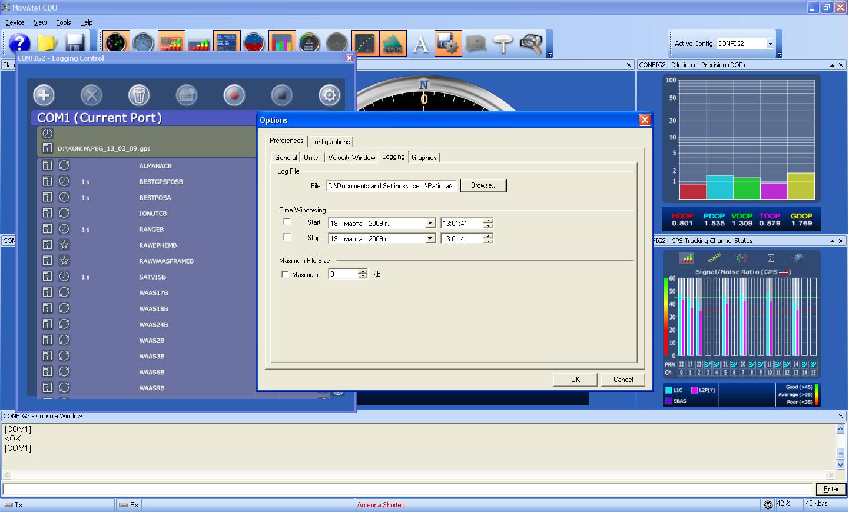Viewport: 849px width, 512px height.
Task: Click the Cancel button in Options
Action: coord(623,380)
